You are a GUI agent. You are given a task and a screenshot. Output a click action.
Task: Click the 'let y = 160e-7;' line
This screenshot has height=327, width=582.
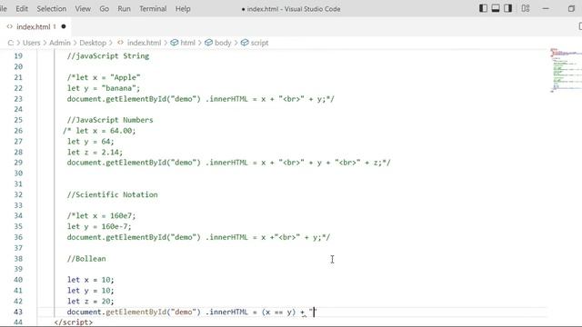99,226
